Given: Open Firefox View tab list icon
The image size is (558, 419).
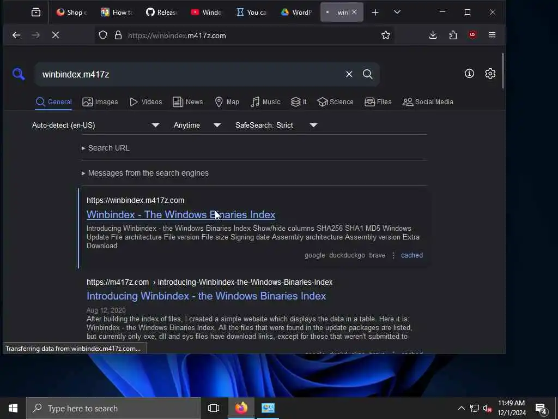Looking at the screenshot, I should tap(36, 13).
